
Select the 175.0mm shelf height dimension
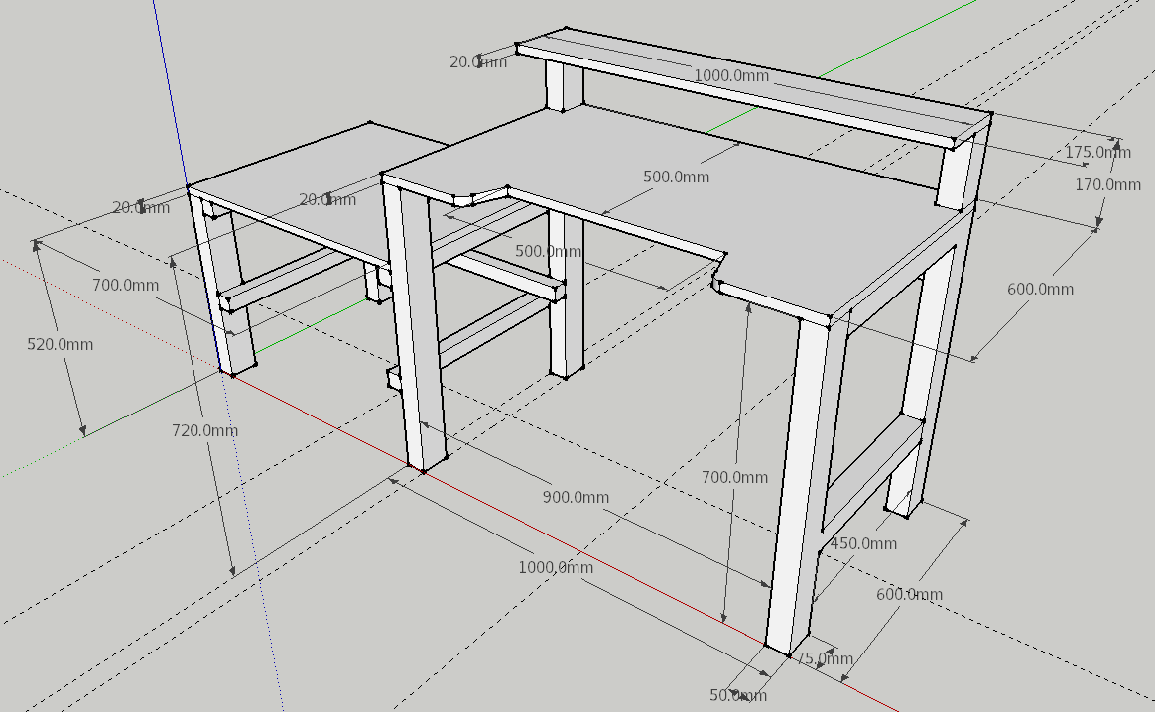[x=1098, y=153]
